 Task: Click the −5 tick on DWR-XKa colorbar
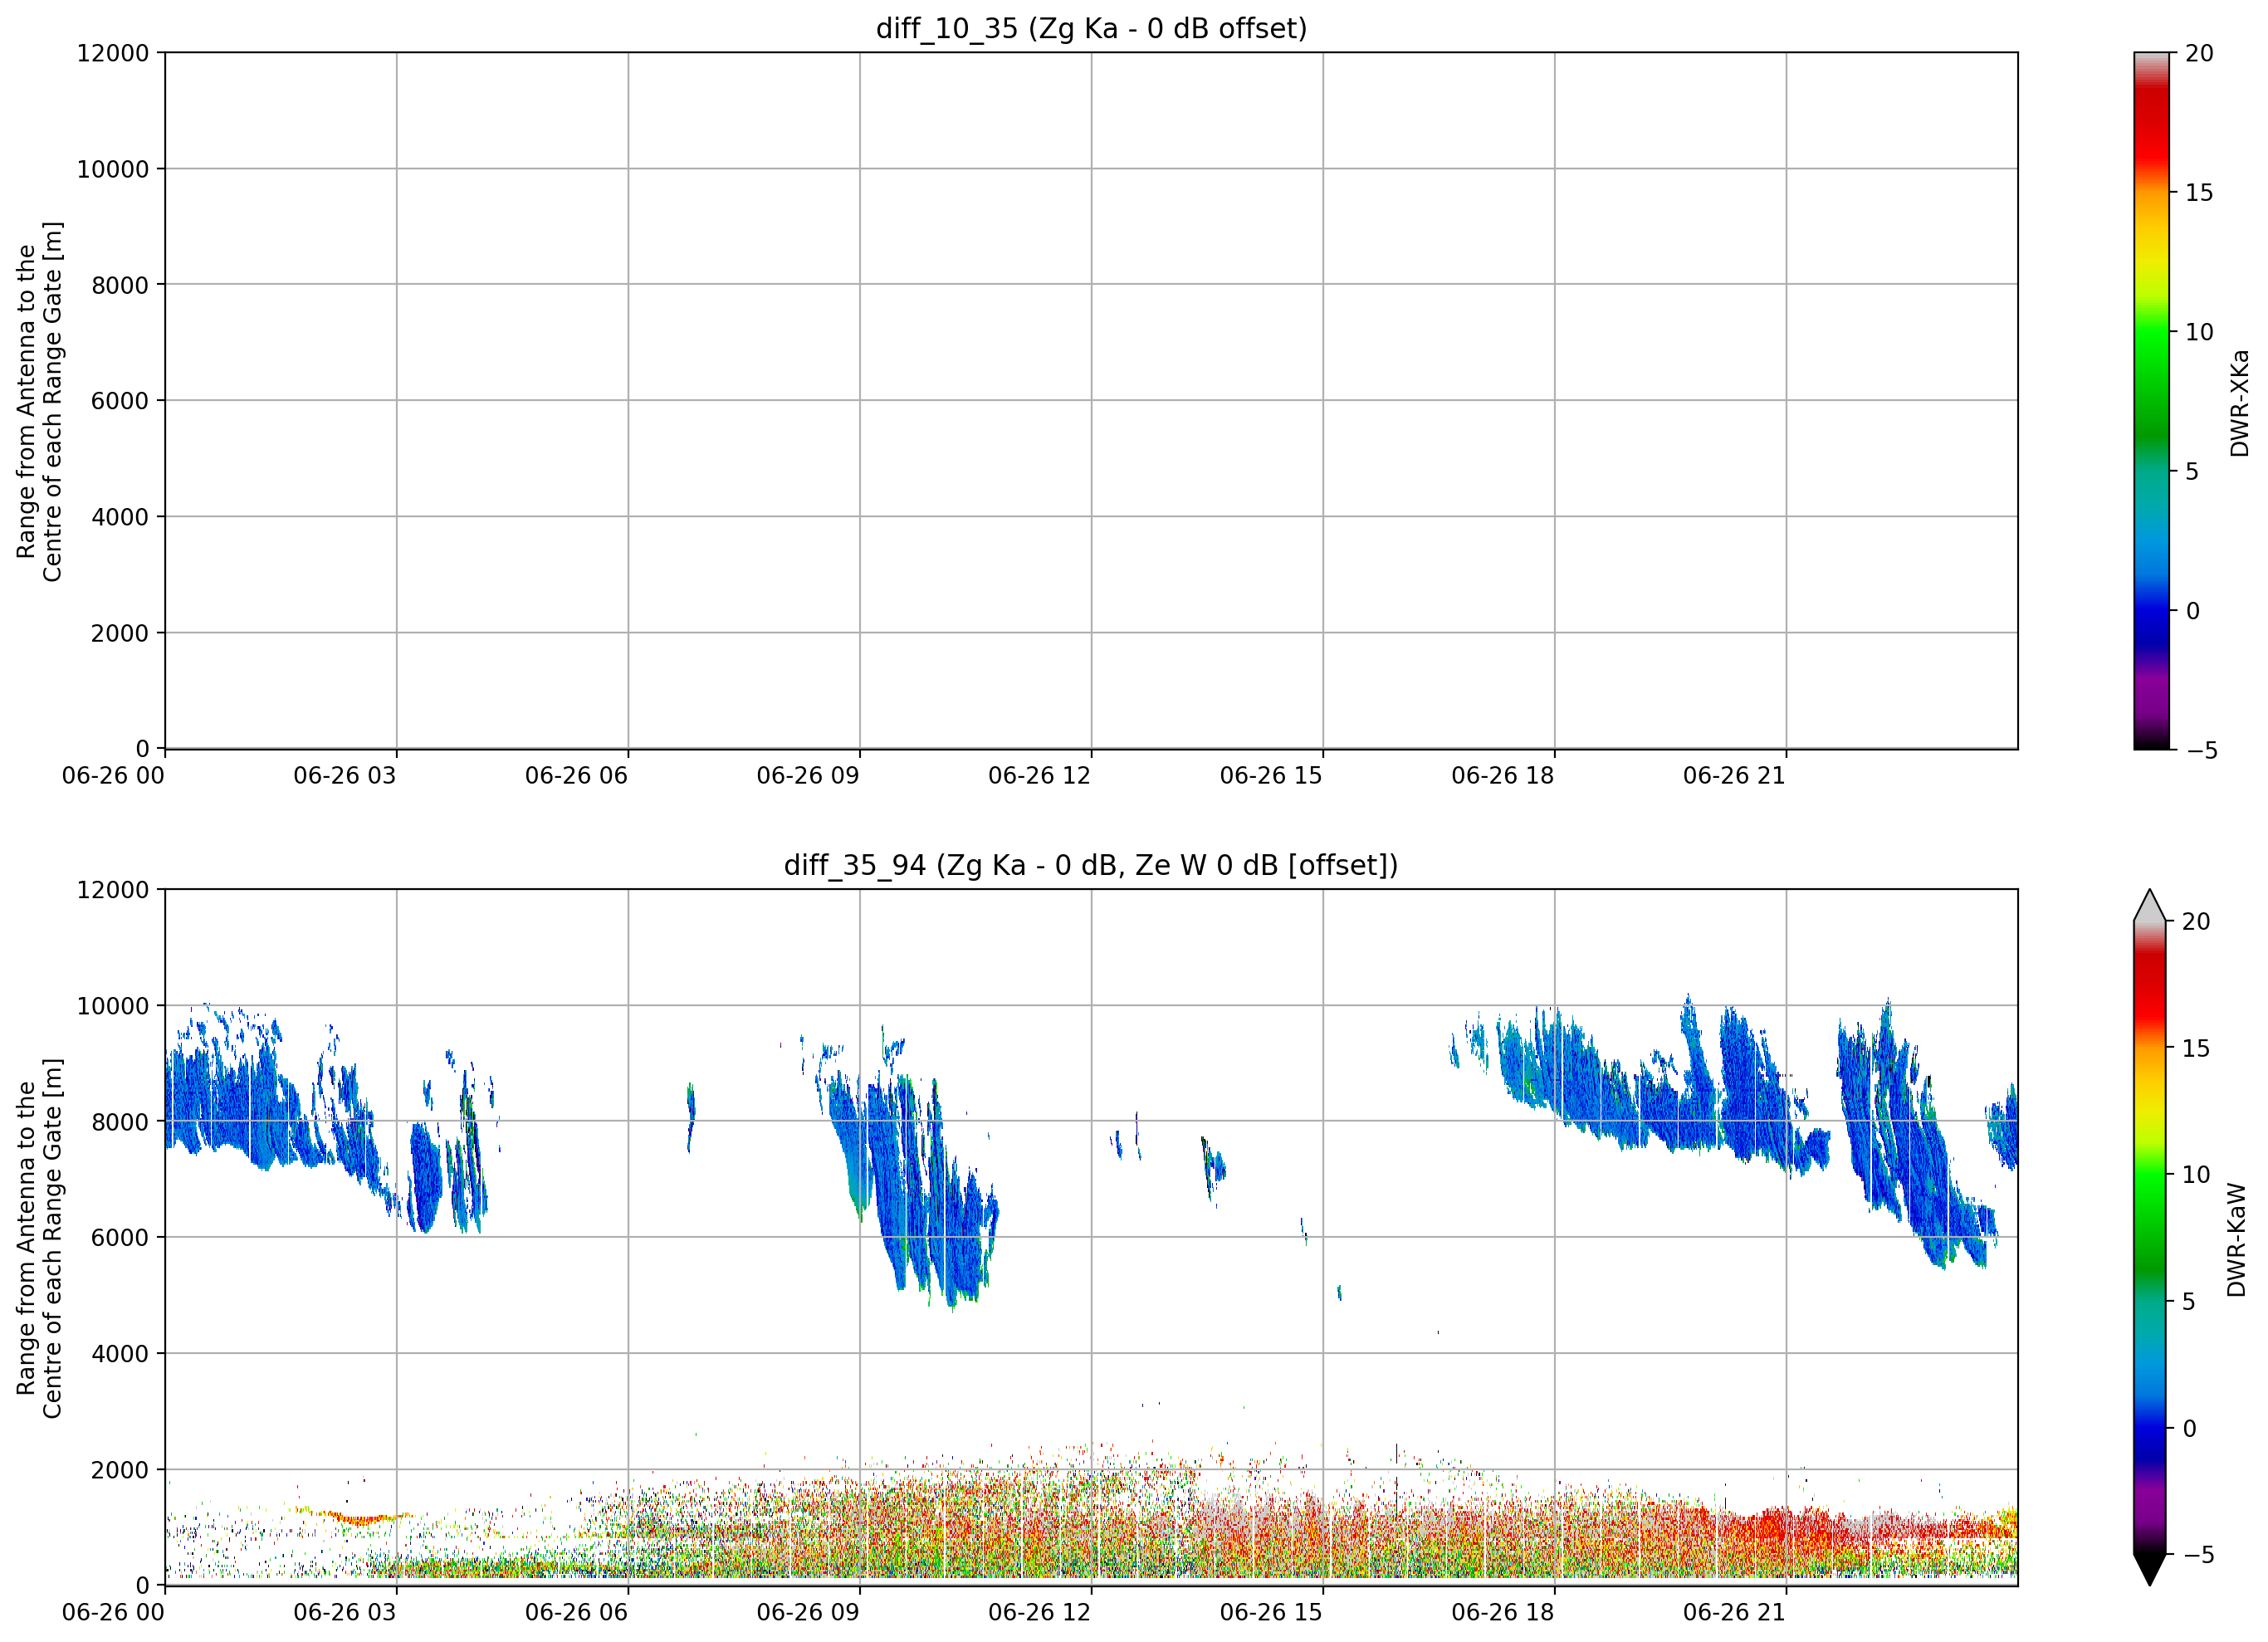2200,750
